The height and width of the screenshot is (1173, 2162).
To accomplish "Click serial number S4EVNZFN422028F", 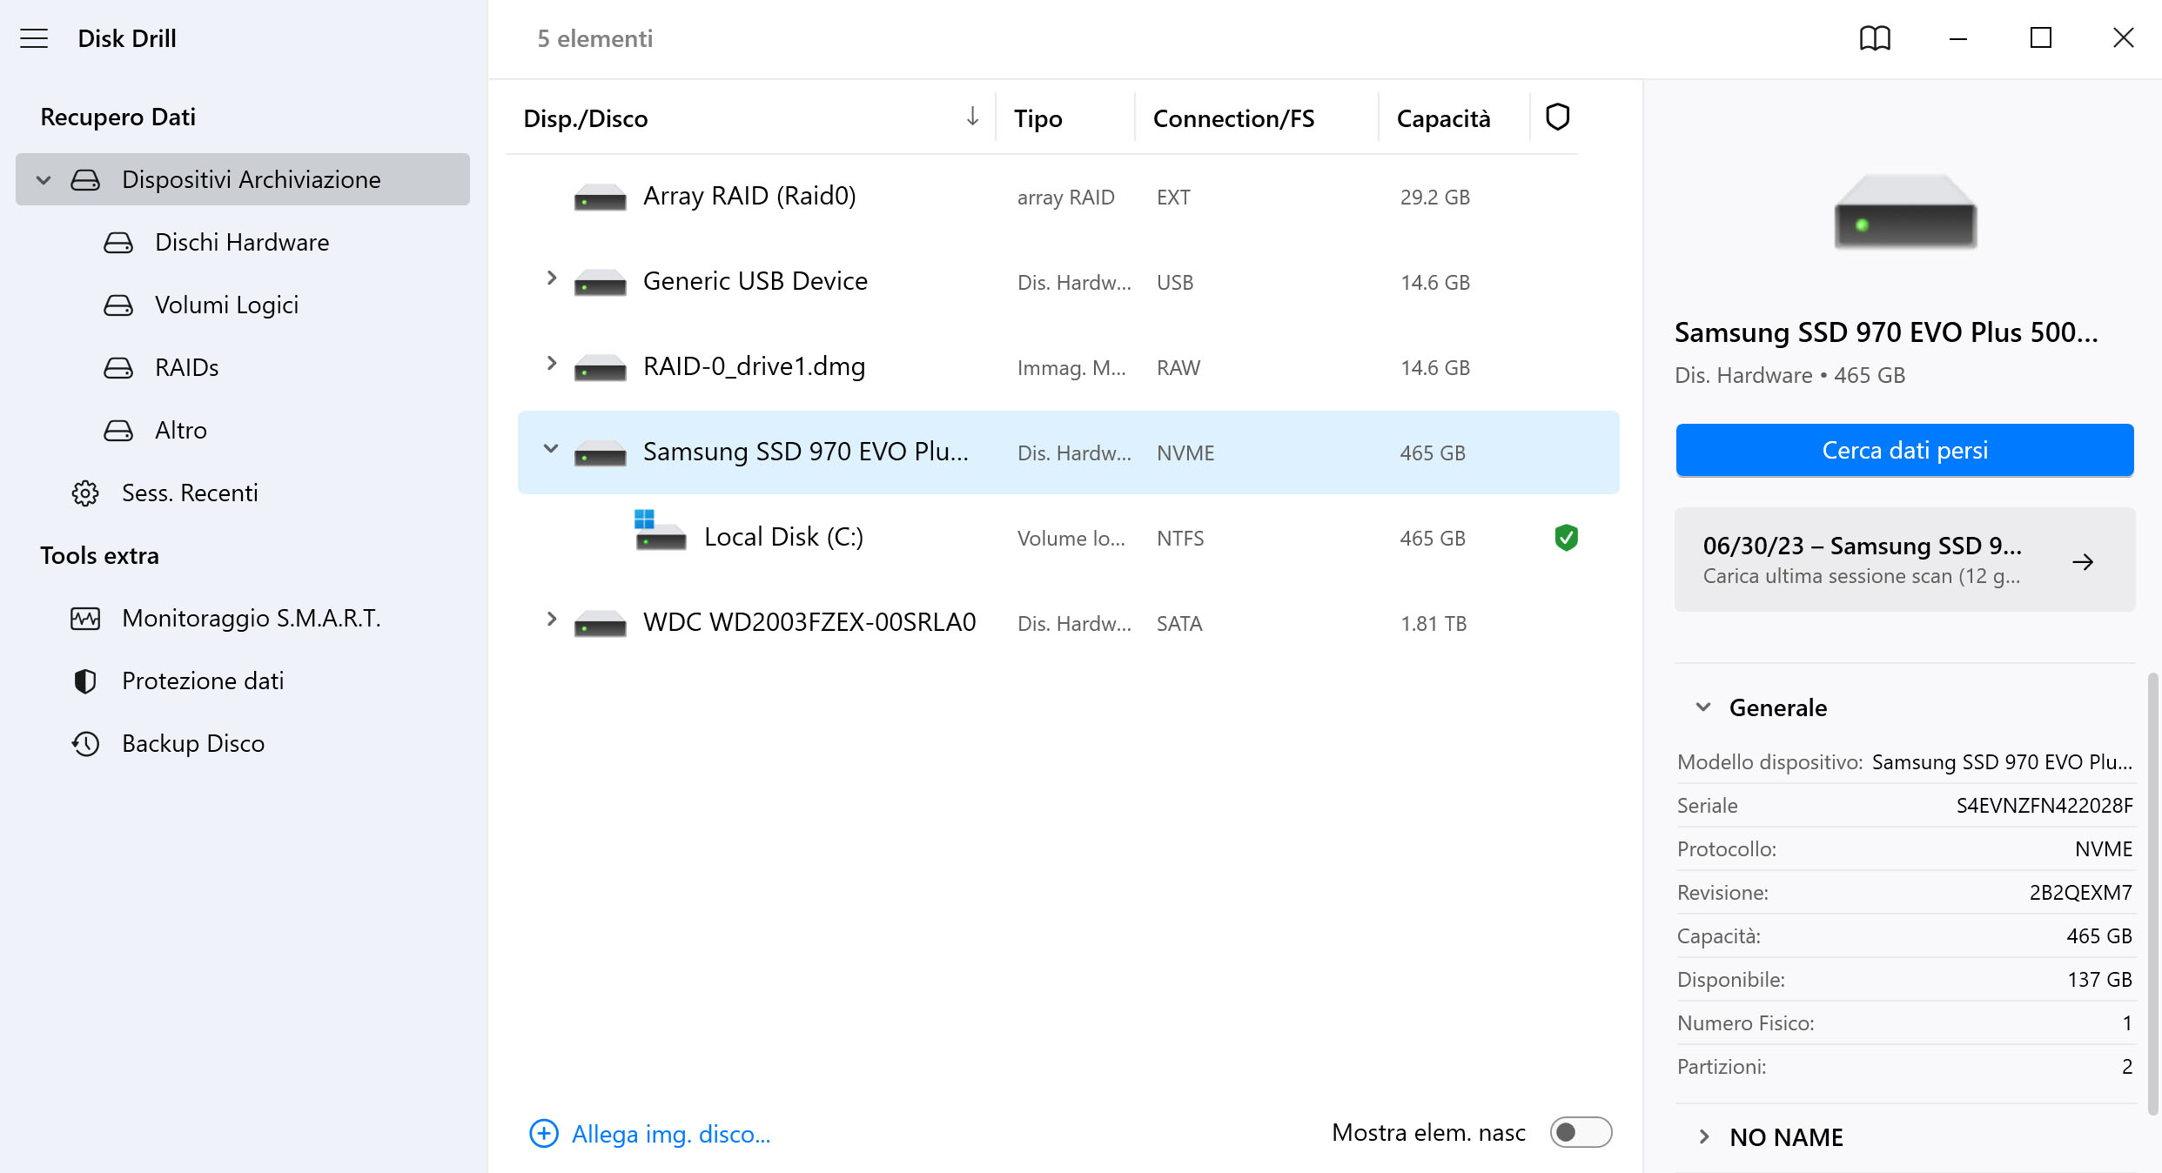I will tap(2044, 806).
